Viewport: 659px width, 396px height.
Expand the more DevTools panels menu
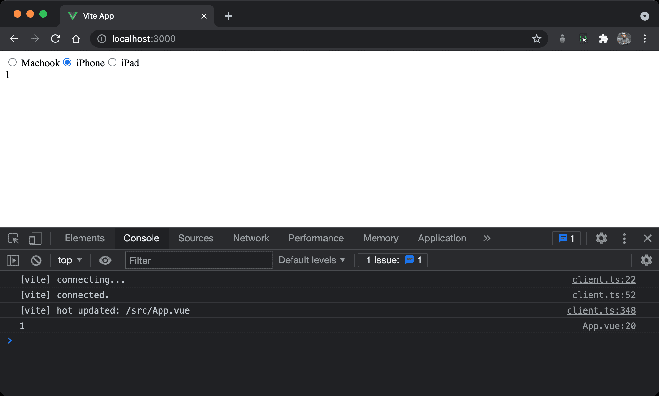point(488,238)
